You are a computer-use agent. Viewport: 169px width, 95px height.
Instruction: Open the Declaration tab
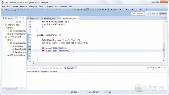57,68
